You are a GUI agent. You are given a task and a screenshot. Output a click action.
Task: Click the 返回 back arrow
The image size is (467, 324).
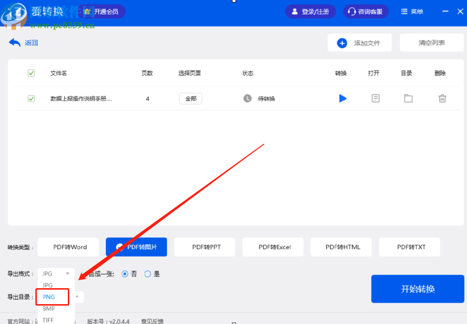(x=15, y=42)
